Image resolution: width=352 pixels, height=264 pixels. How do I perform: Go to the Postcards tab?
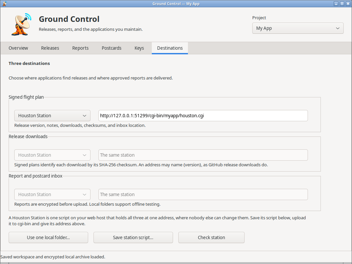pyautogui.click(x=112, y=48)
